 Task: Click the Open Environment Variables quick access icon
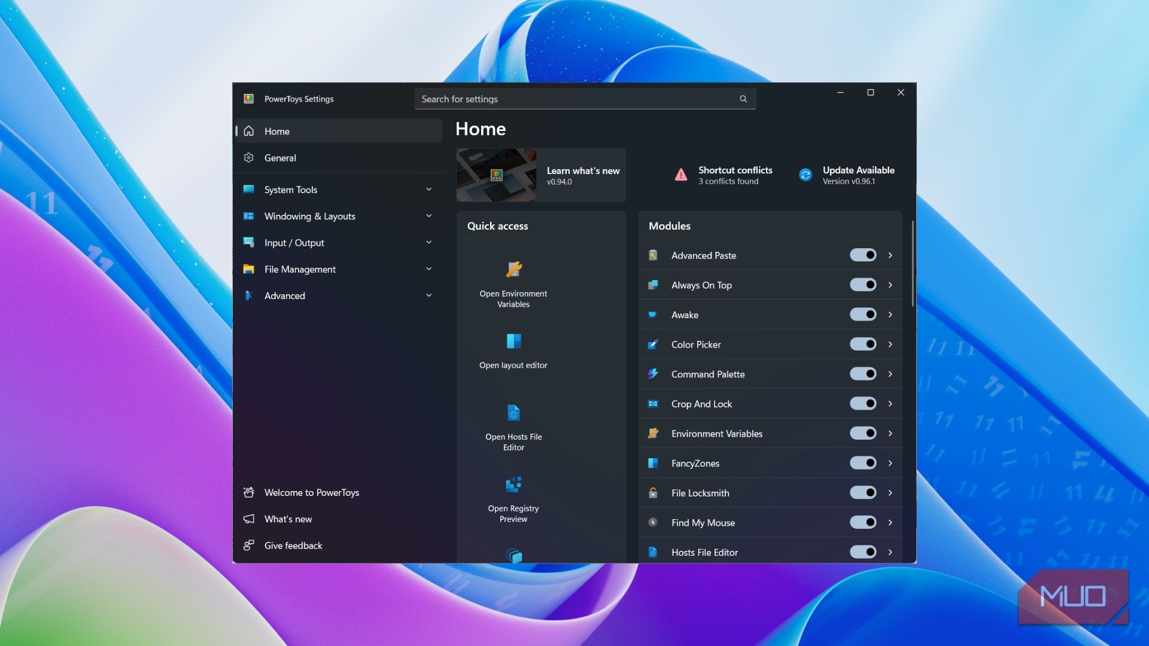tap(513, 269)
